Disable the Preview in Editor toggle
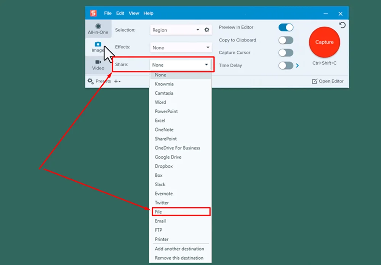Image resolution: width=381 pixels, height=265 pixels. click(x=286, y=27)
